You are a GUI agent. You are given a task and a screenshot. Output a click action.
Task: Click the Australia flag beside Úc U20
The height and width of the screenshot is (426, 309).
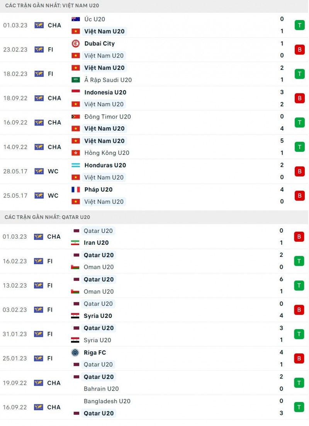(x=76, y=19)
